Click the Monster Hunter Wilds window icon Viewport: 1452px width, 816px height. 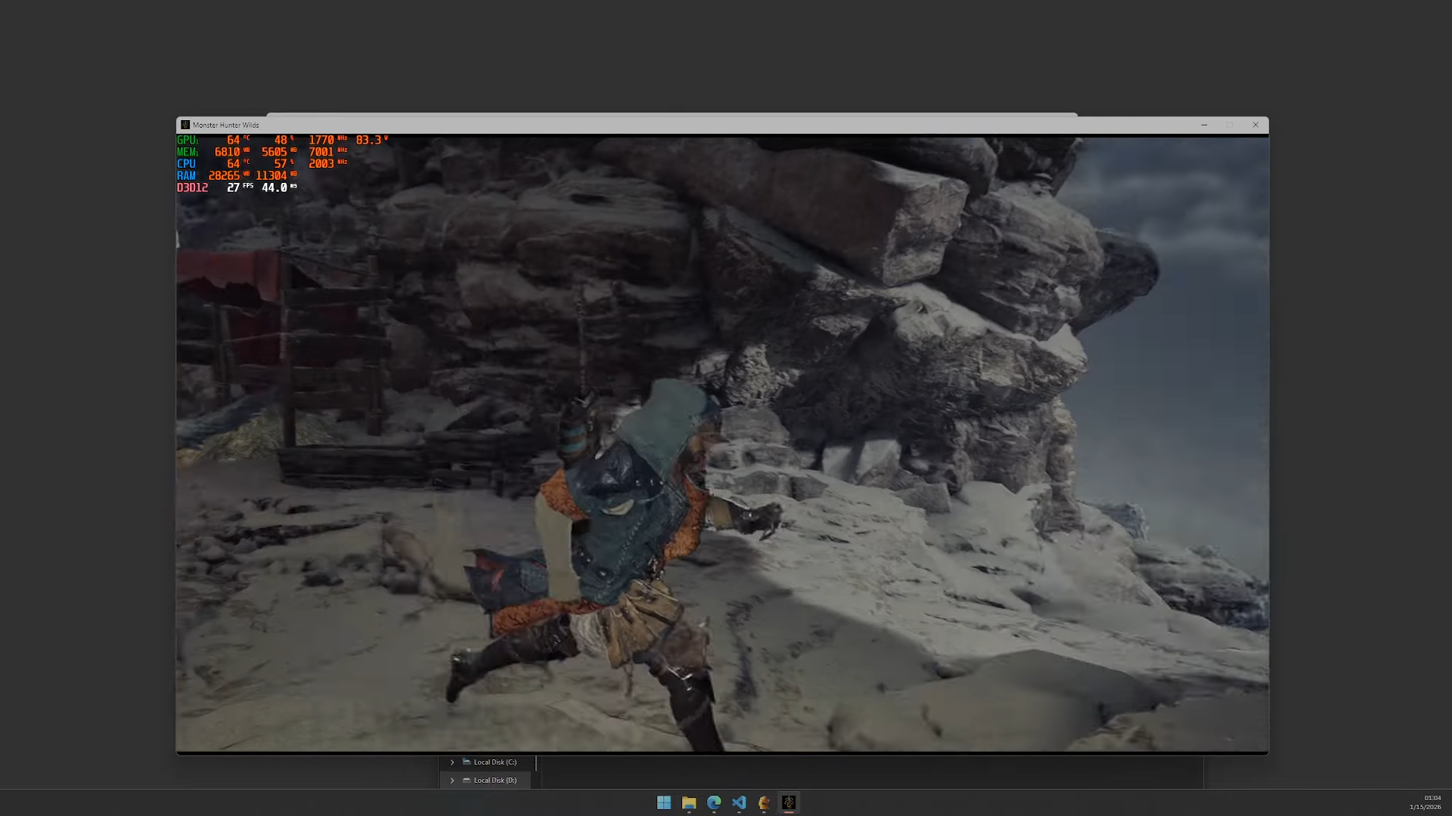tap(185, 125)
